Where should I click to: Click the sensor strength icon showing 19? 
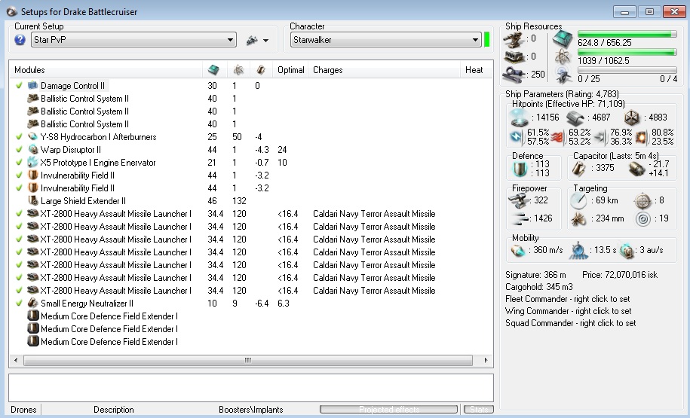tap(643, 218)
